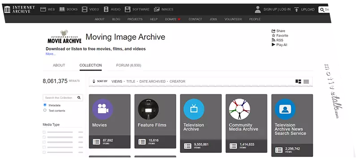358x161 pixels.
Task: Sort results by Views
Action: [x=117, y=81]
